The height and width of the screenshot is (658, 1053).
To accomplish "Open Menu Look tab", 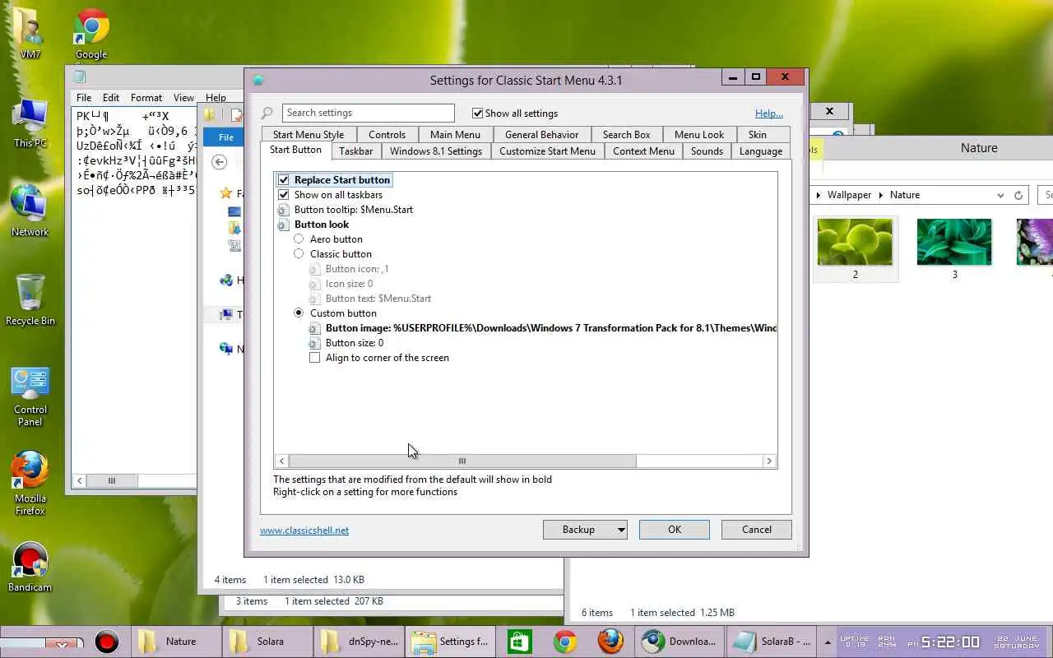I will tap(699, 135).
